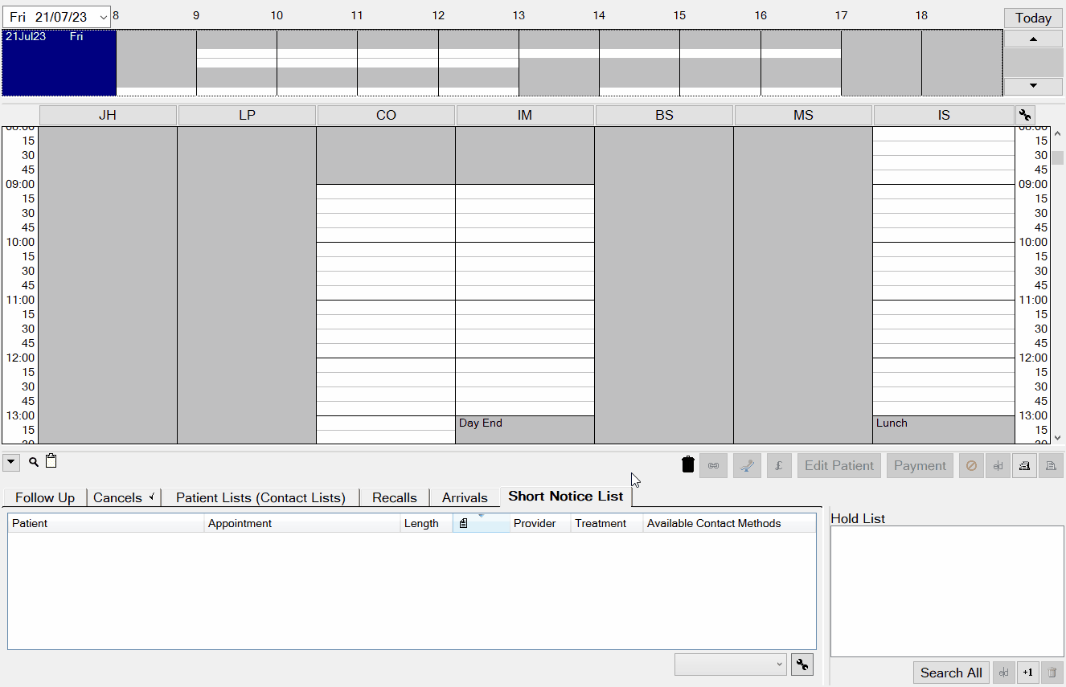Switch to the Recalls tab
Screen dimensions: 1066x687
pyautogui.click(x=394, y=497)
